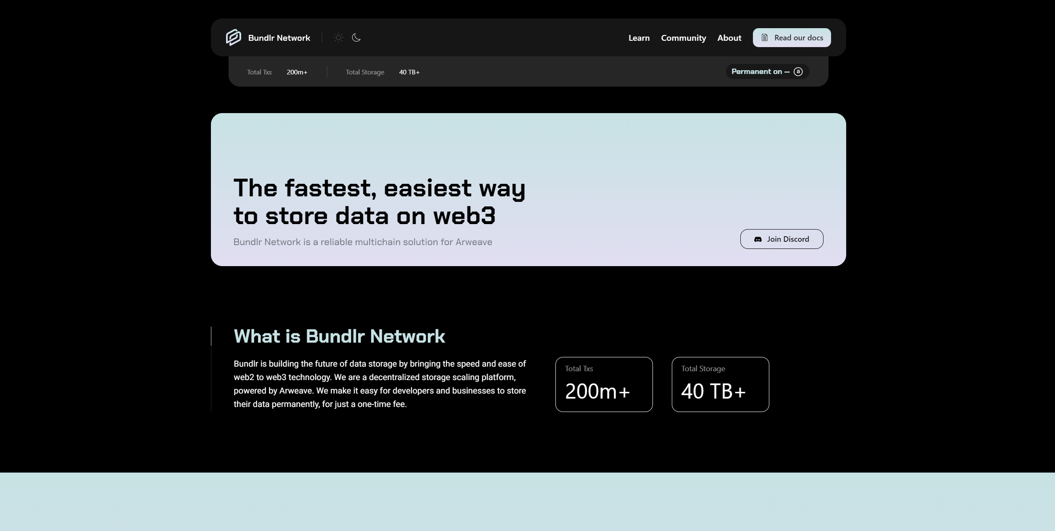Screen dimensions: 1055x531
Task: Switch to dark mode moon icon
Action: click(x=356, y=37)
